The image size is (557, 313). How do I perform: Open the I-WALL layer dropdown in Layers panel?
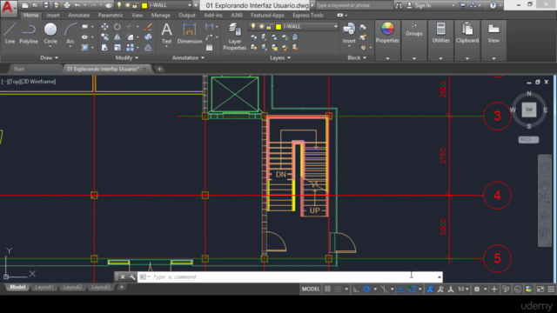click(x=335, y=27)
